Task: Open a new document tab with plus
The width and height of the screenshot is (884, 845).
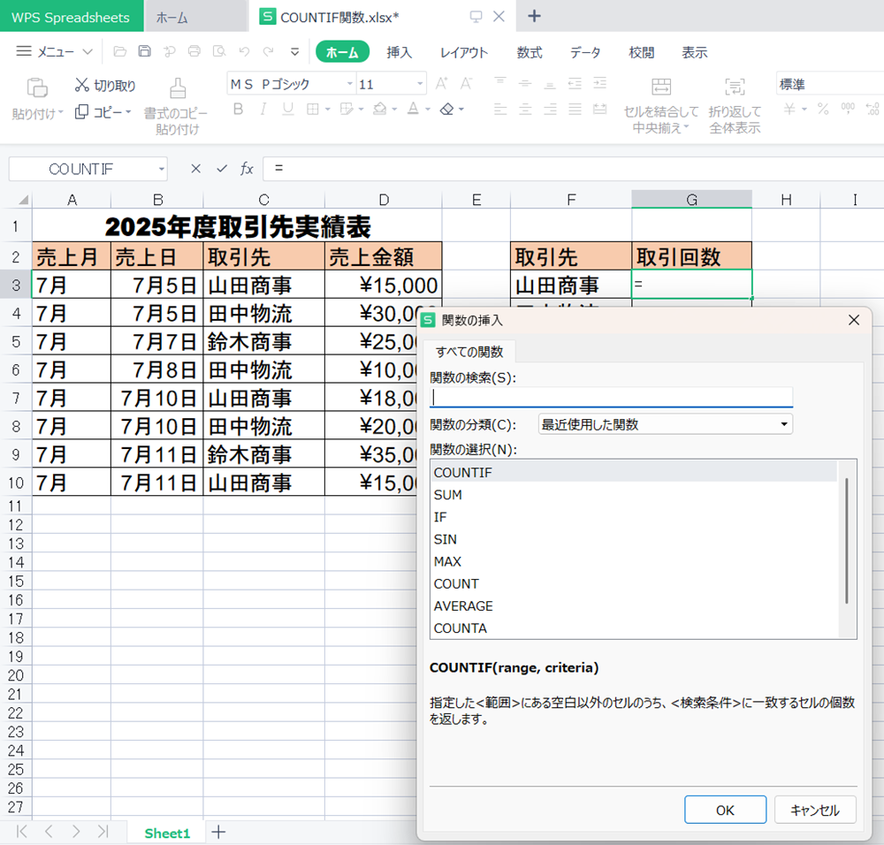Action: (534, 16)
